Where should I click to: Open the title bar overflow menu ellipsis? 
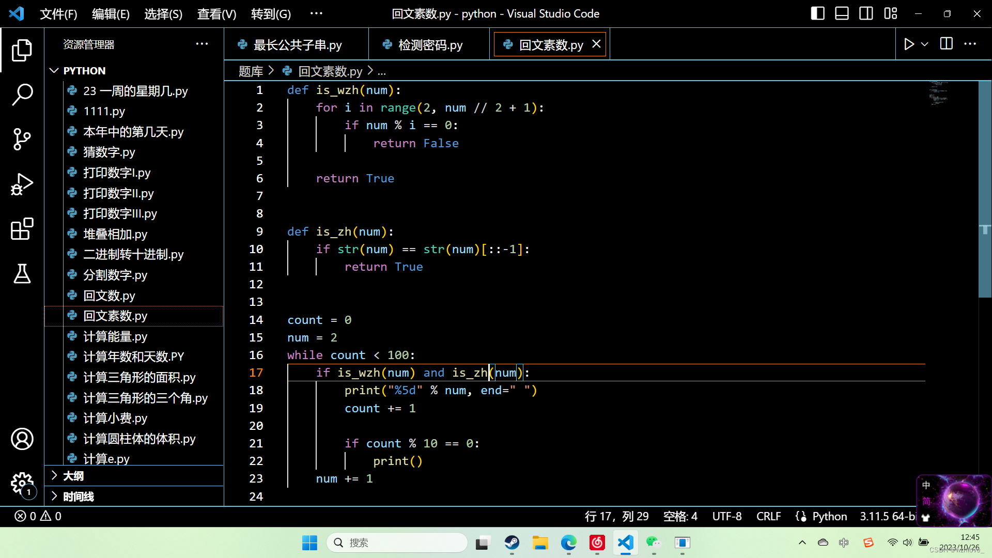(316, 13)
